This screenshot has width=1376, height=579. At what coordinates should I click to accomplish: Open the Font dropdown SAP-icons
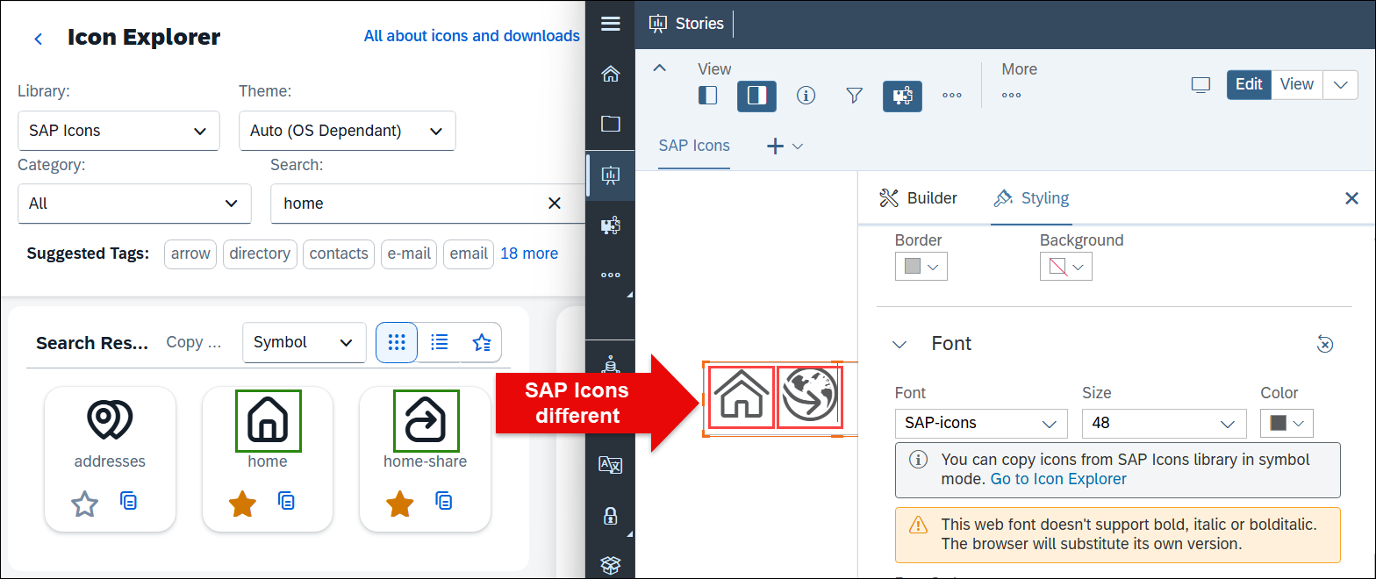tap(981, 423)
